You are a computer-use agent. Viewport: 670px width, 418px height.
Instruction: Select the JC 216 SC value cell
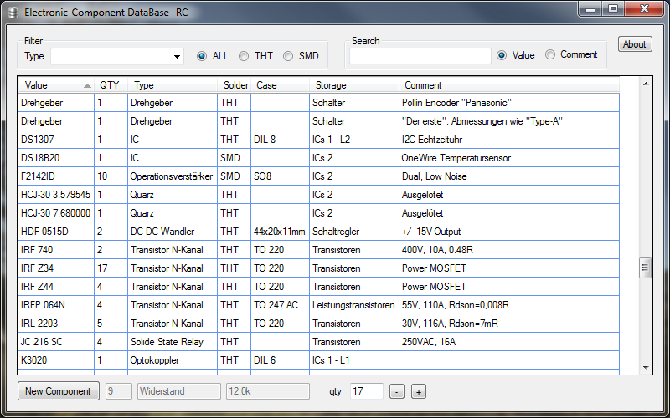point(56,342)
